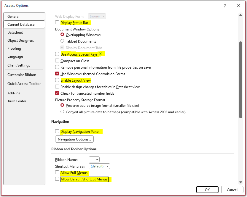Choose Convert all picture data to bitmaps
This screenshot has height=197, width=247.
point(62,112)
